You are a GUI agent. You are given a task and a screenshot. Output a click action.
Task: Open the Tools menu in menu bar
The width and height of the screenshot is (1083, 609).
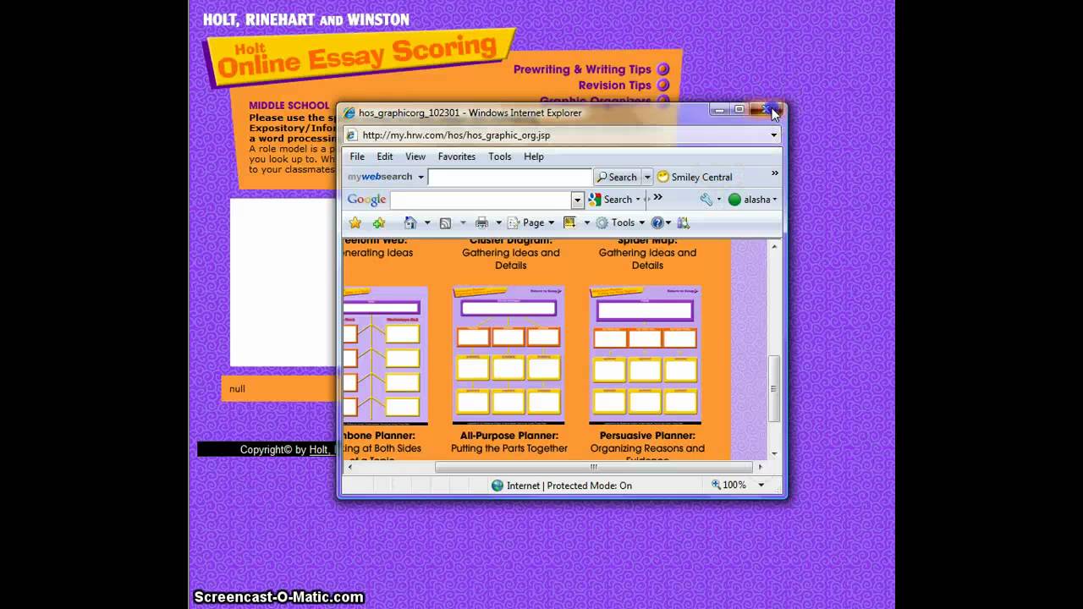[x=500, y=156]
